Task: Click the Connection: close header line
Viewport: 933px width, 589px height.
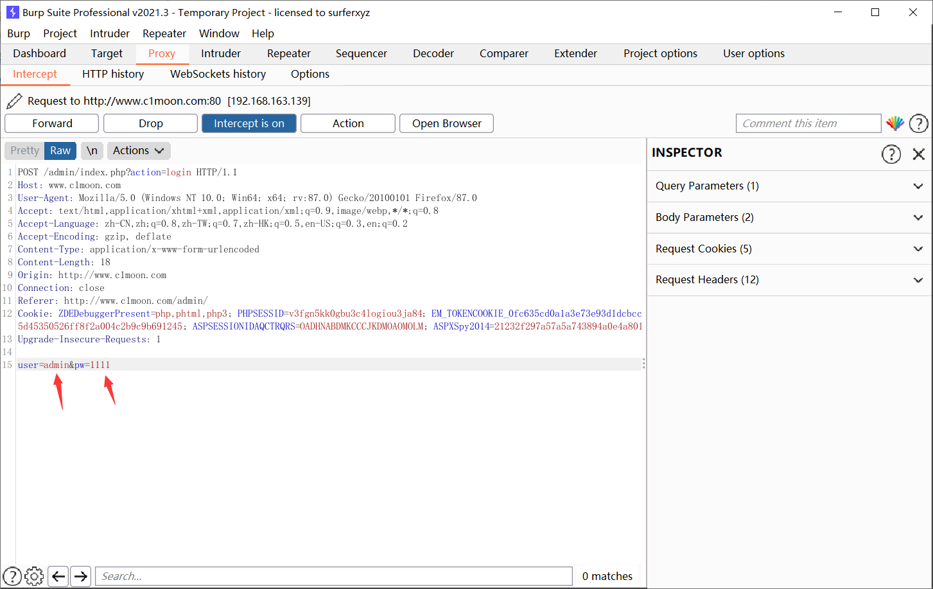Action: tap(61, 288)
